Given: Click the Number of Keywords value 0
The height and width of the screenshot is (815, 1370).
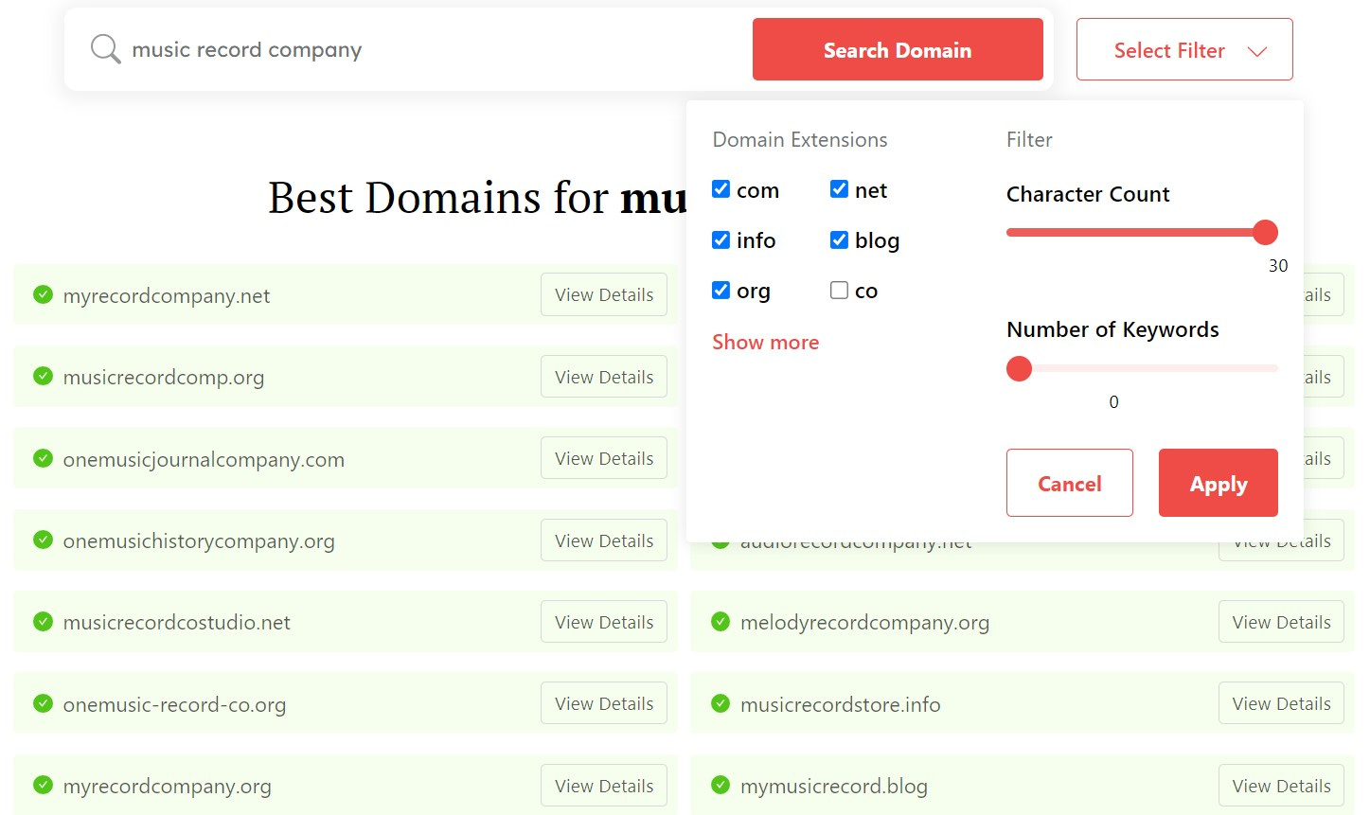Looking at the screenshot, I should tap(1113, 401).
